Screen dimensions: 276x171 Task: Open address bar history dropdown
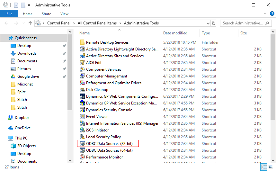[x=207, y=23]
